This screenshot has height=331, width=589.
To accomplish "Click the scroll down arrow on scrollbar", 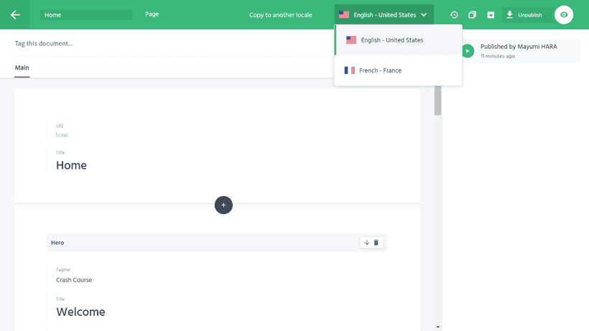I will coord(438,327).
